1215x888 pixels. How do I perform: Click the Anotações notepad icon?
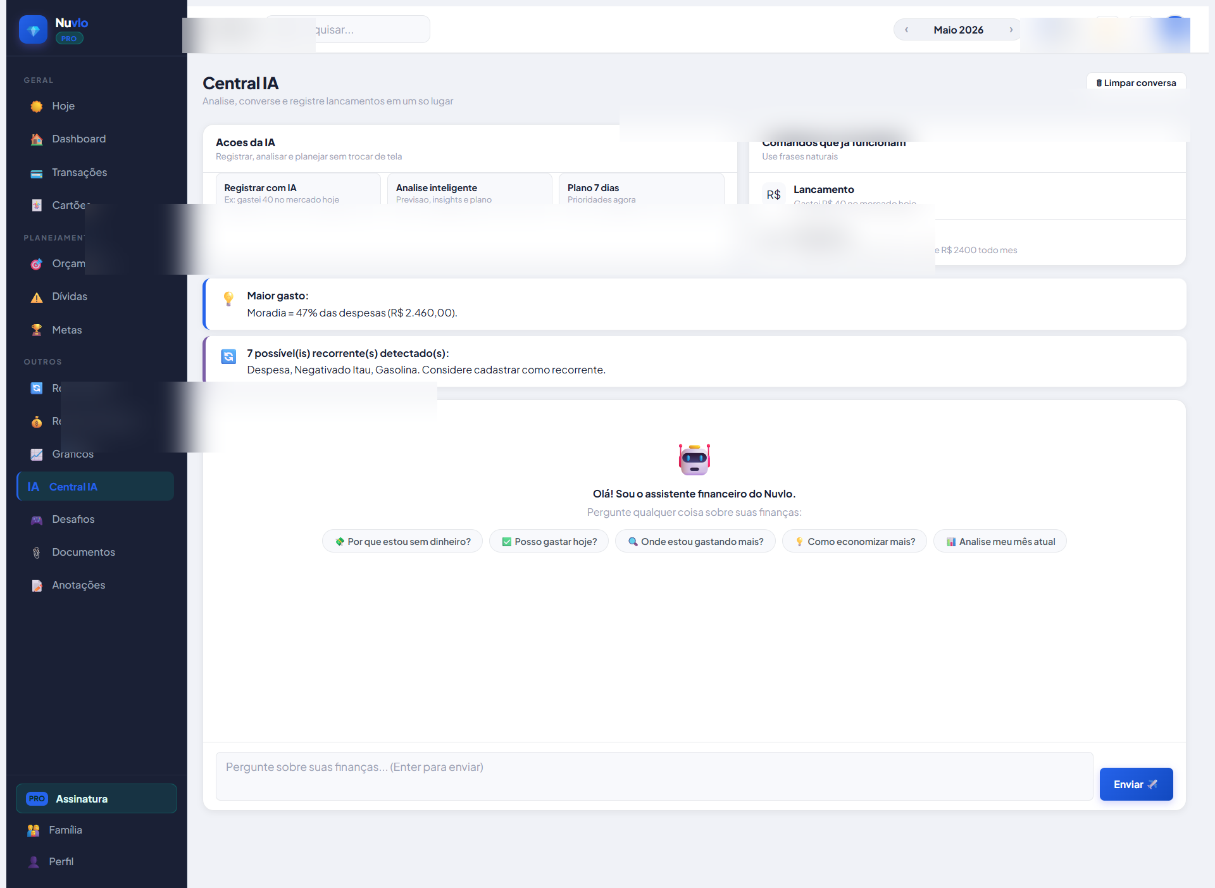(x=37, y=585)
